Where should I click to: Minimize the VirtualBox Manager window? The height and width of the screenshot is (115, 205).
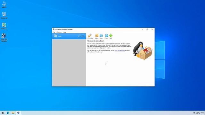click(142, 29)
